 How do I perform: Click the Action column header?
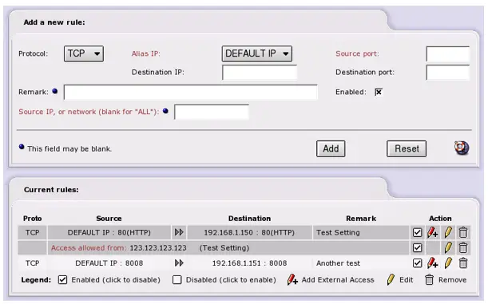click(440, 218)
